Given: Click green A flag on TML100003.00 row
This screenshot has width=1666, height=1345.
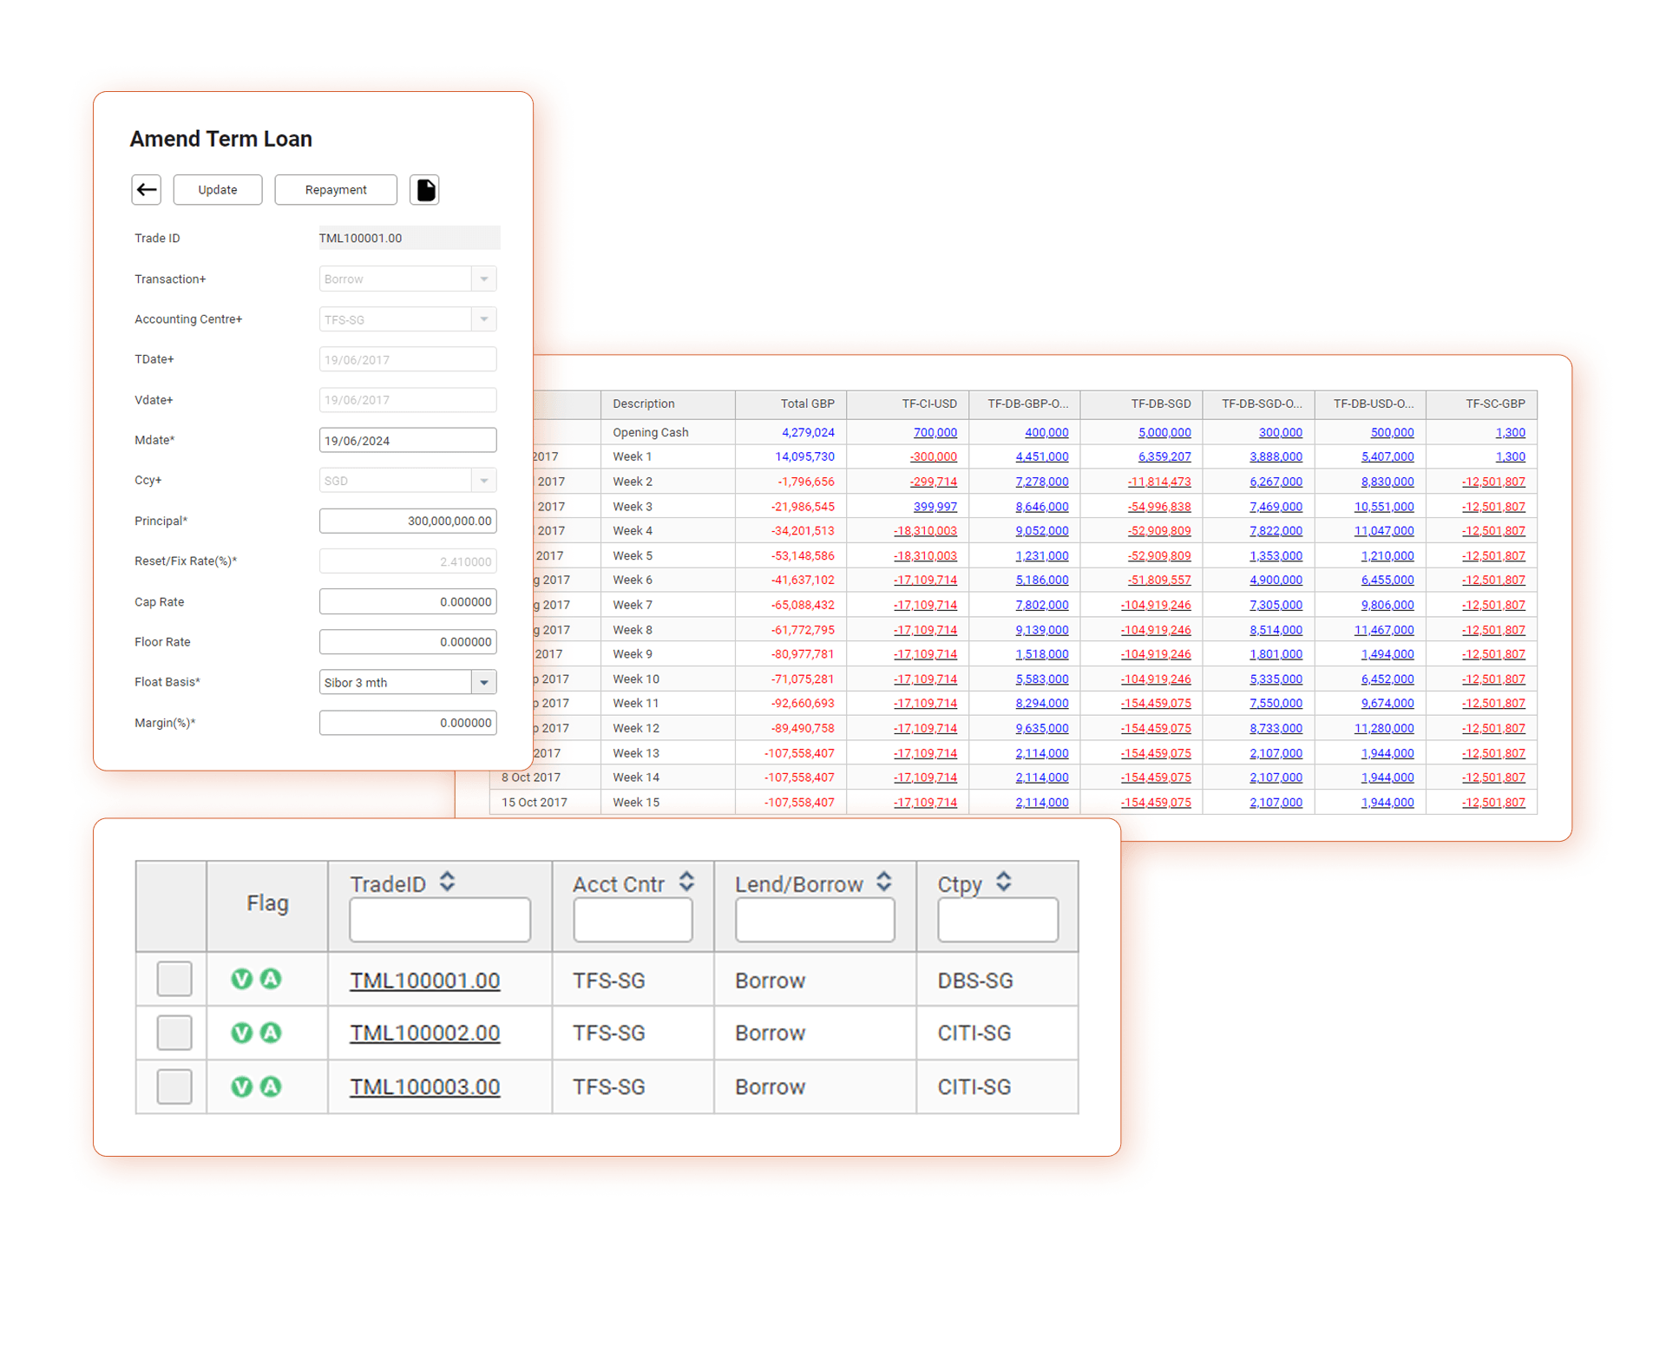Looking at the screenshot, I should [x=271, y=1086].
